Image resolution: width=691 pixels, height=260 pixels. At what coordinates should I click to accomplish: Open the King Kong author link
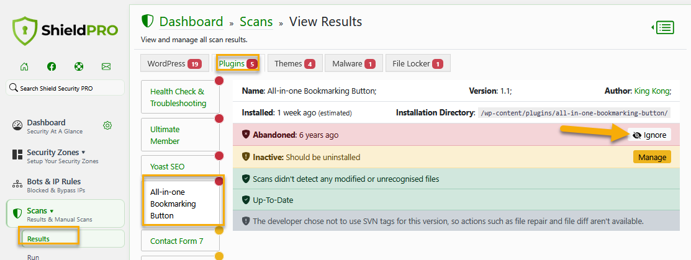651,91
